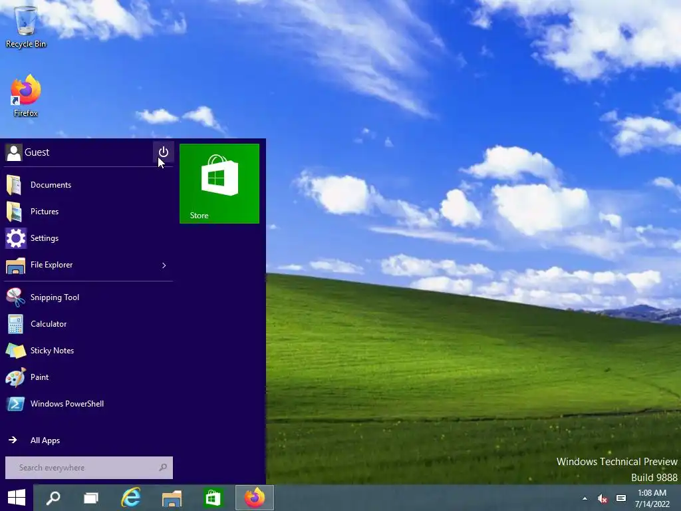Screen dimensions: 681x511
Task: Open taskbar Search magnifier
Action: coord(53,498)
